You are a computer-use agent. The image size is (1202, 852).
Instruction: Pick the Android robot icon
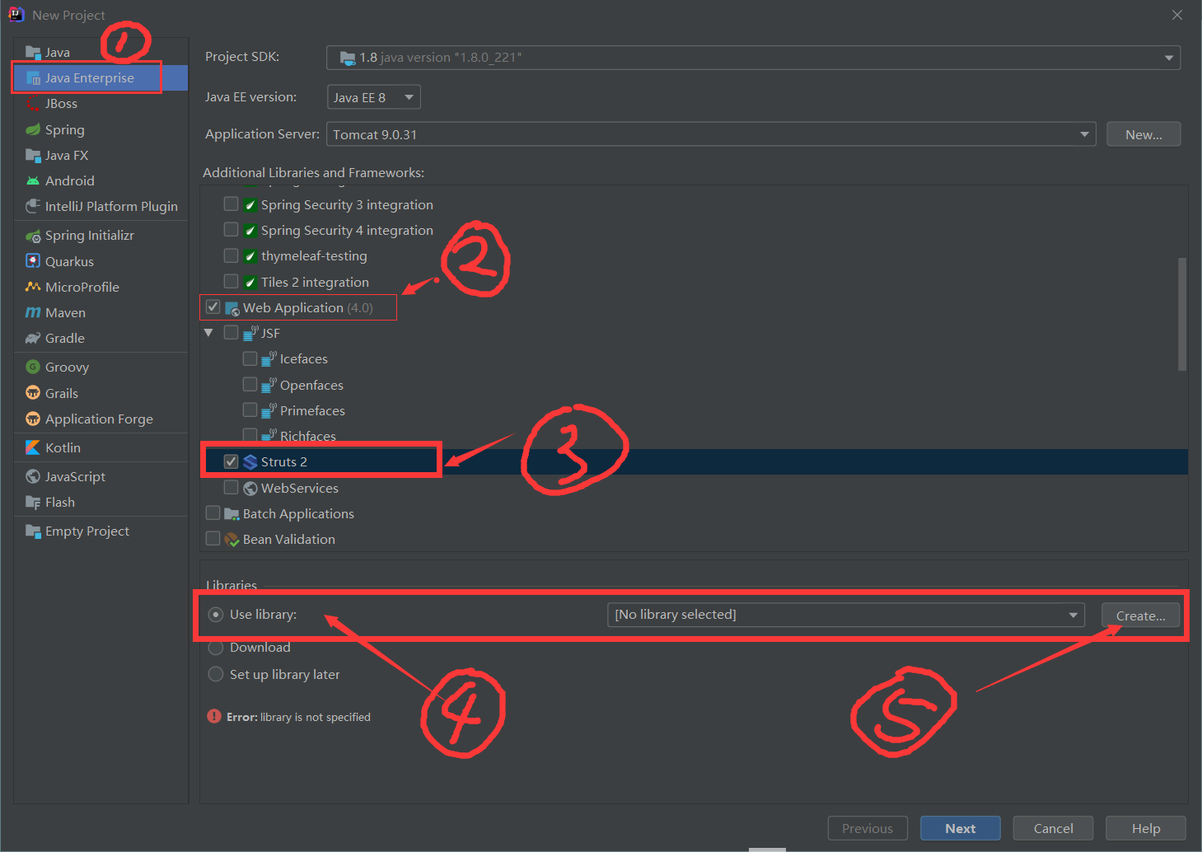[x=33, y=180]
